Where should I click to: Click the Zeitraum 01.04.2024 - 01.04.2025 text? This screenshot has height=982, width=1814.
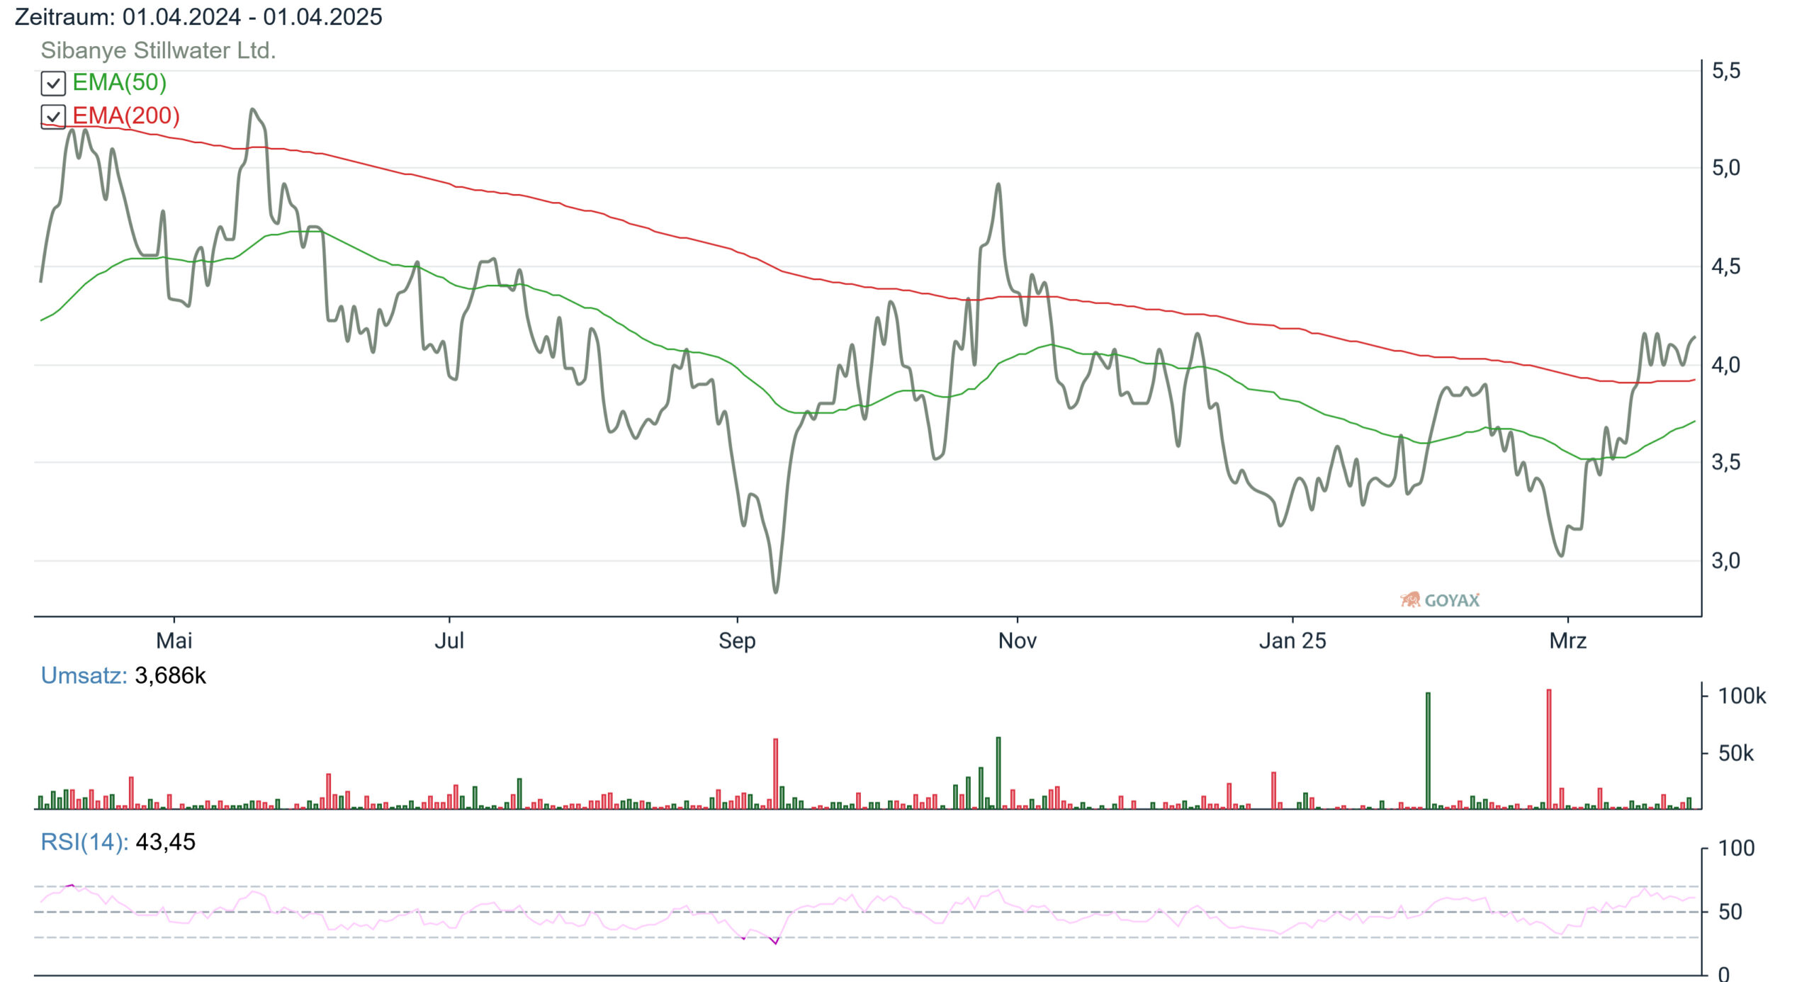(x=198, y=16)
